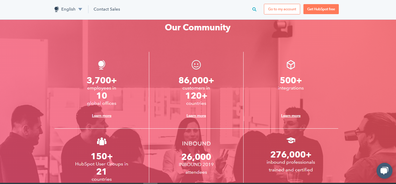
Task: Click the user groups people icon
Action: (102, 141)
